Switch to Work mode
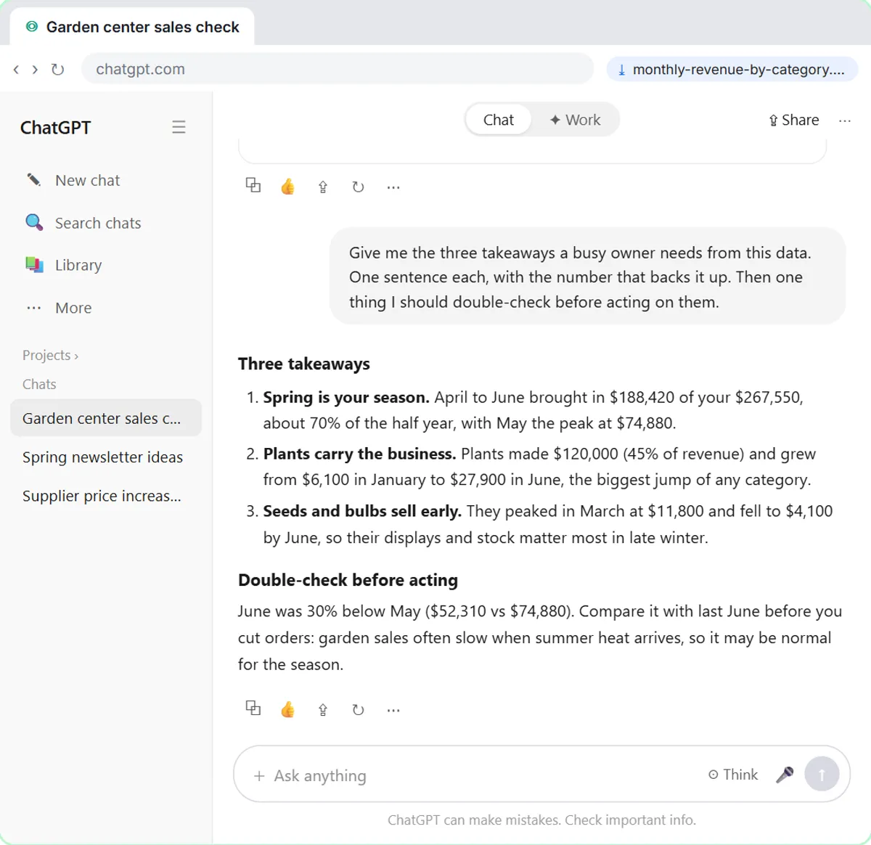This screenshot has width=871, height=845. (575, 120)
